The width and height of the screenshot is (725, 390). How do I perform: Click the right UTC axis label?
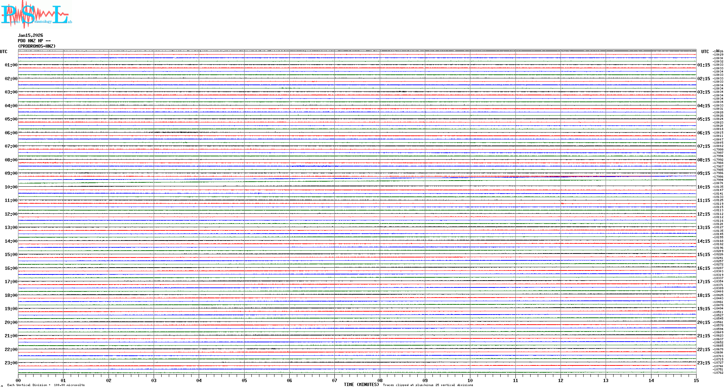(705, 52)
